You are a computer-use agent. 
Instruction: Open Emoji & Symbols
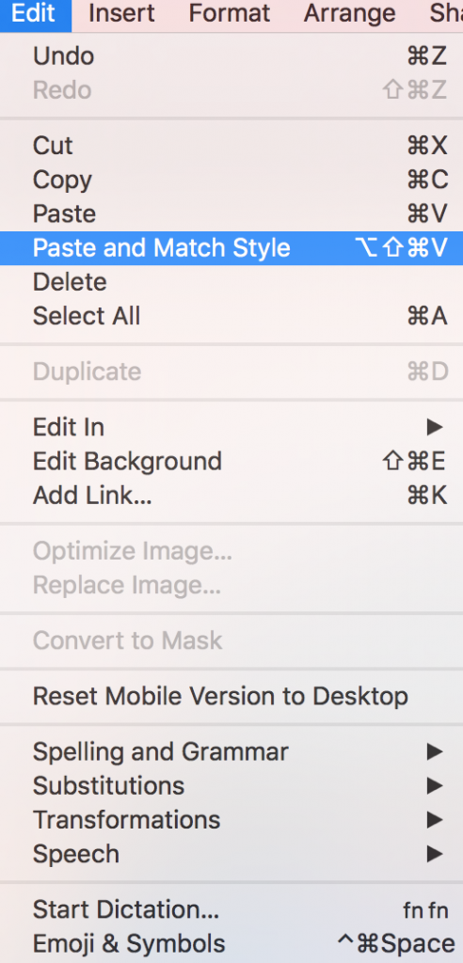point(231,944)
